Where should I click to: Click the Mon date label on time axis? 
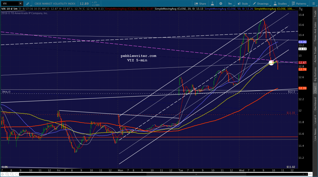point(120,170)
